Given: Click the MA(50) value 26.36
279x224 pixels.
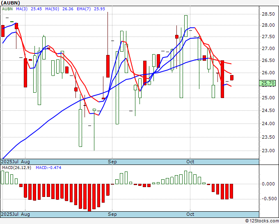Looking at the screenshot, I should tap(68, 9).
